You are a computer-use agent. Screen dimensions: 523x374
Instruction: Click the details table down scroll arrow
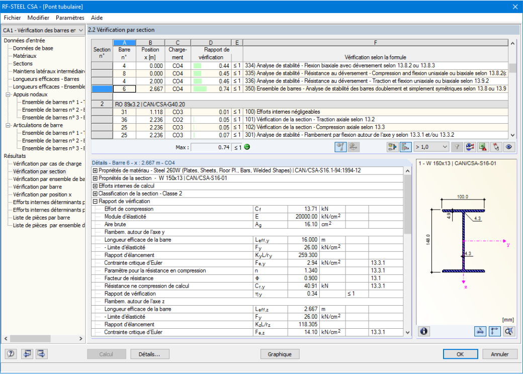pos(408,332)
